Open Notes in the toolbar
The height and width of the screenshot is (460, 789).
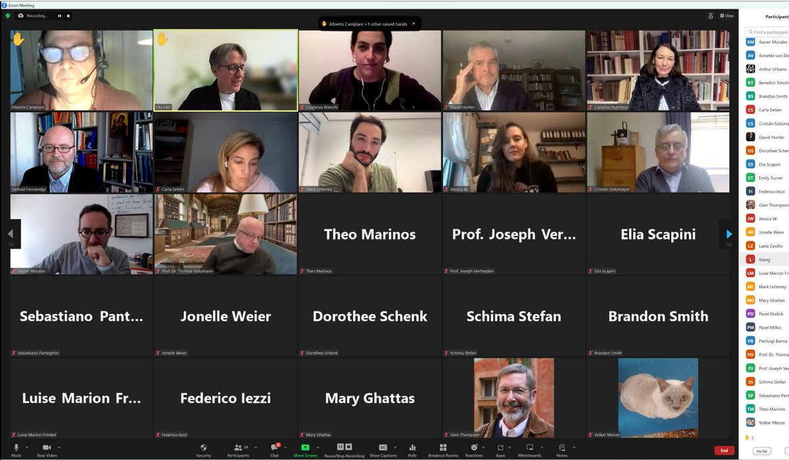pos(562,449)
